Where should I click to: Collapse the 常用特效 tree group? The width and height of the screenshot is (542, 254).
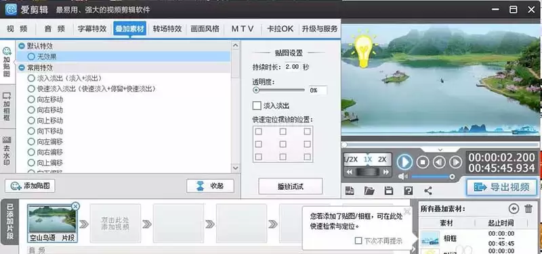coord(22,68)
